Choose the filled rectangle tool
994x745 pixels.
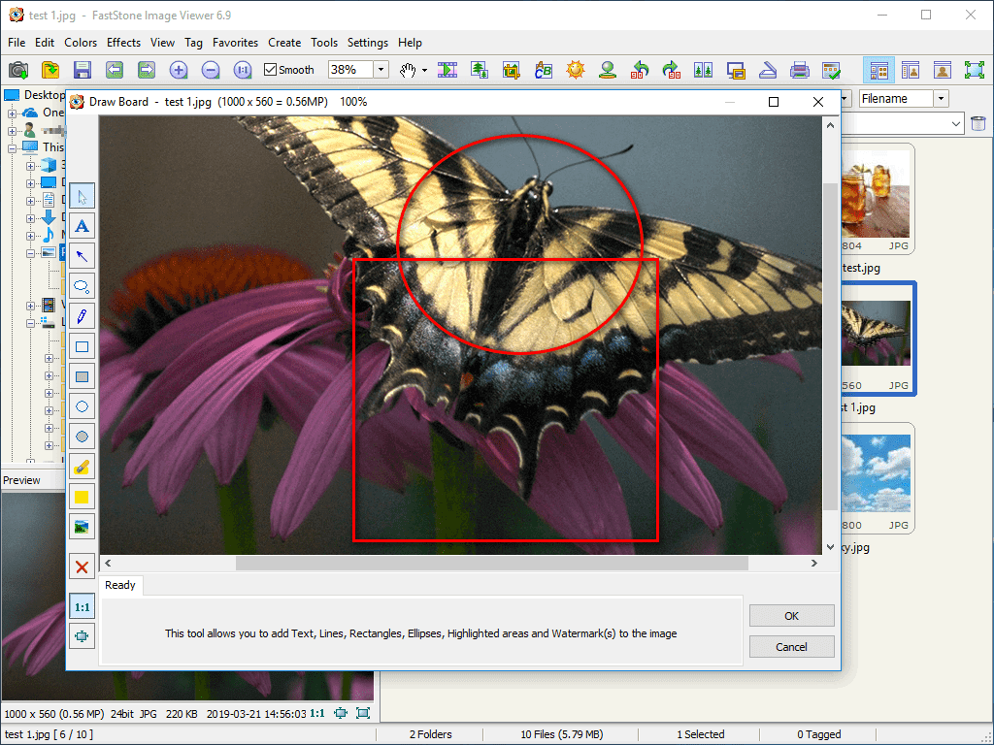click(82, 377)
